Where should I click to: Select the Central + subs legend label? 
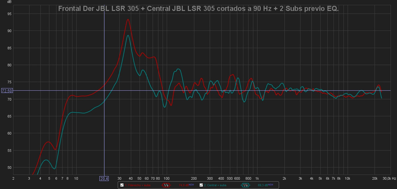click(215, 185)
